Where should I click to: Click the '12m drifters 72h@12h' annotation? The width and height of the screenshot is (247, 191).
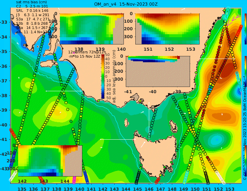pyautogui.click(x=87, y=52)
